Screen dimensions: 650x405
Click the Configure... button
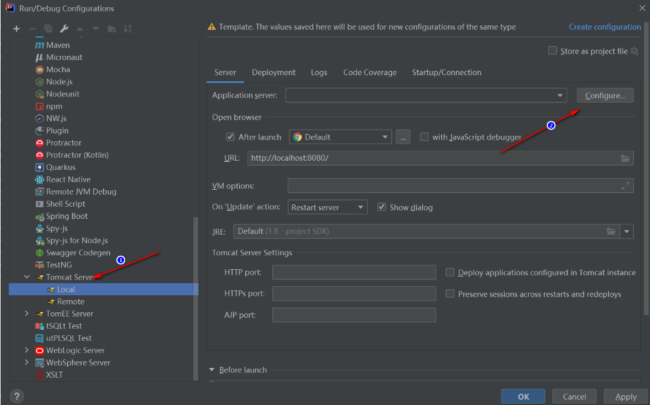click(x=605, y=95)
